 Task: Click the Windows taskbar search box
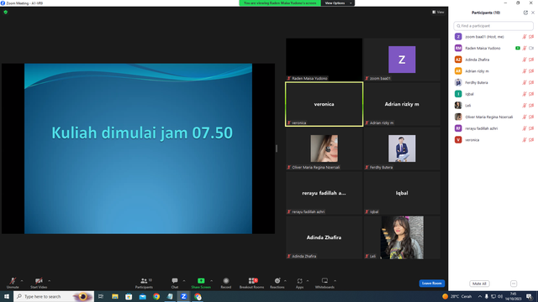pos(54,296)
